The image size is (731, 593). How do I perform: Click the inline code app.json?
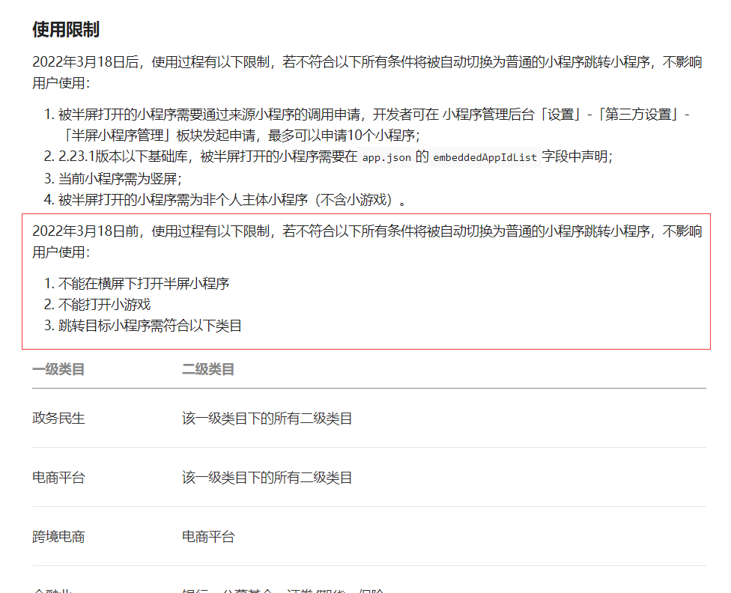pyautogui.click(x=386, y=157)
